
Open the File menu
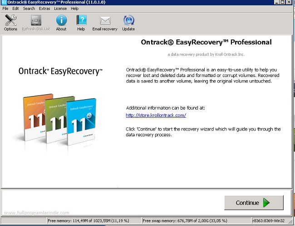[5, 9]
